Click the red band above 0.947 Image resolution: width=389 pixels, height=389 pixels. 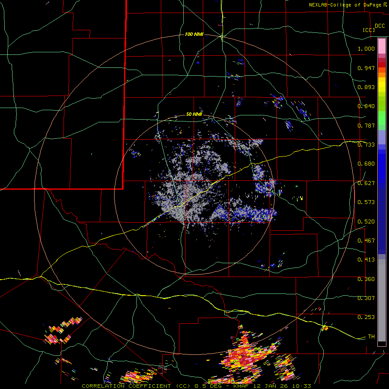(382, 64)
